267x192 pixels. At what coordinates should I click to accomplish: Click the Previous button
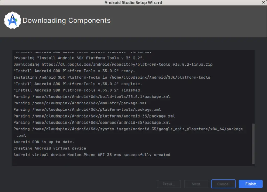(x=169, y=184)
